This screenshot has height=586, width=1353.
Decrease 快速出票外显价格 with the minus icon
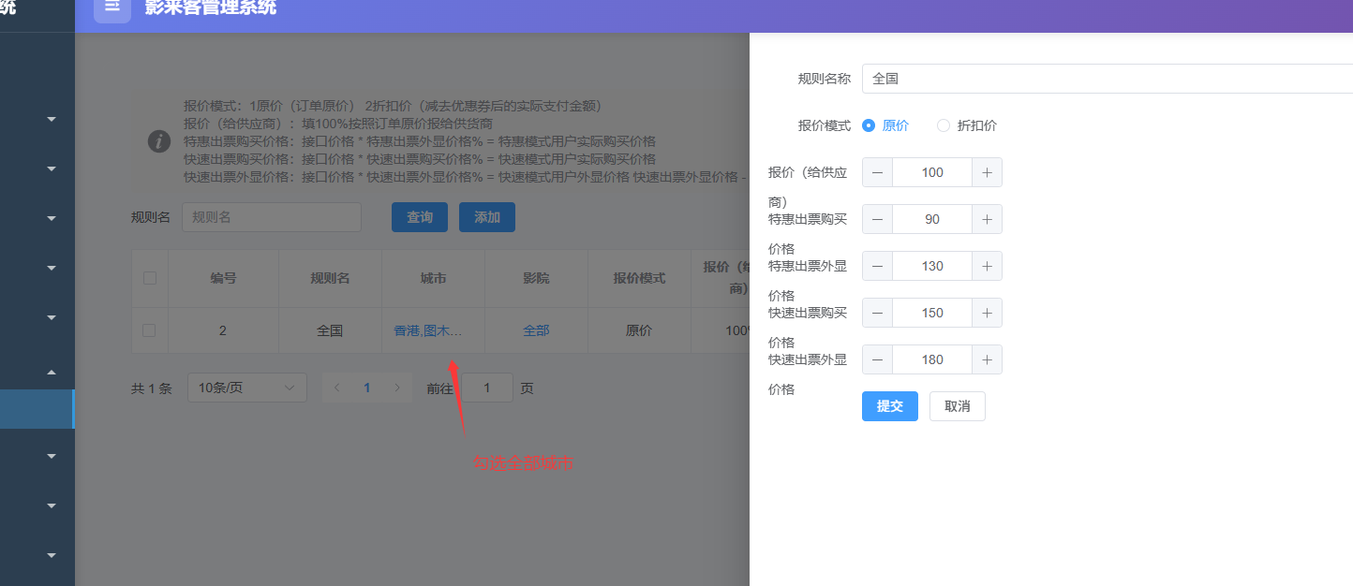point(877,359)
